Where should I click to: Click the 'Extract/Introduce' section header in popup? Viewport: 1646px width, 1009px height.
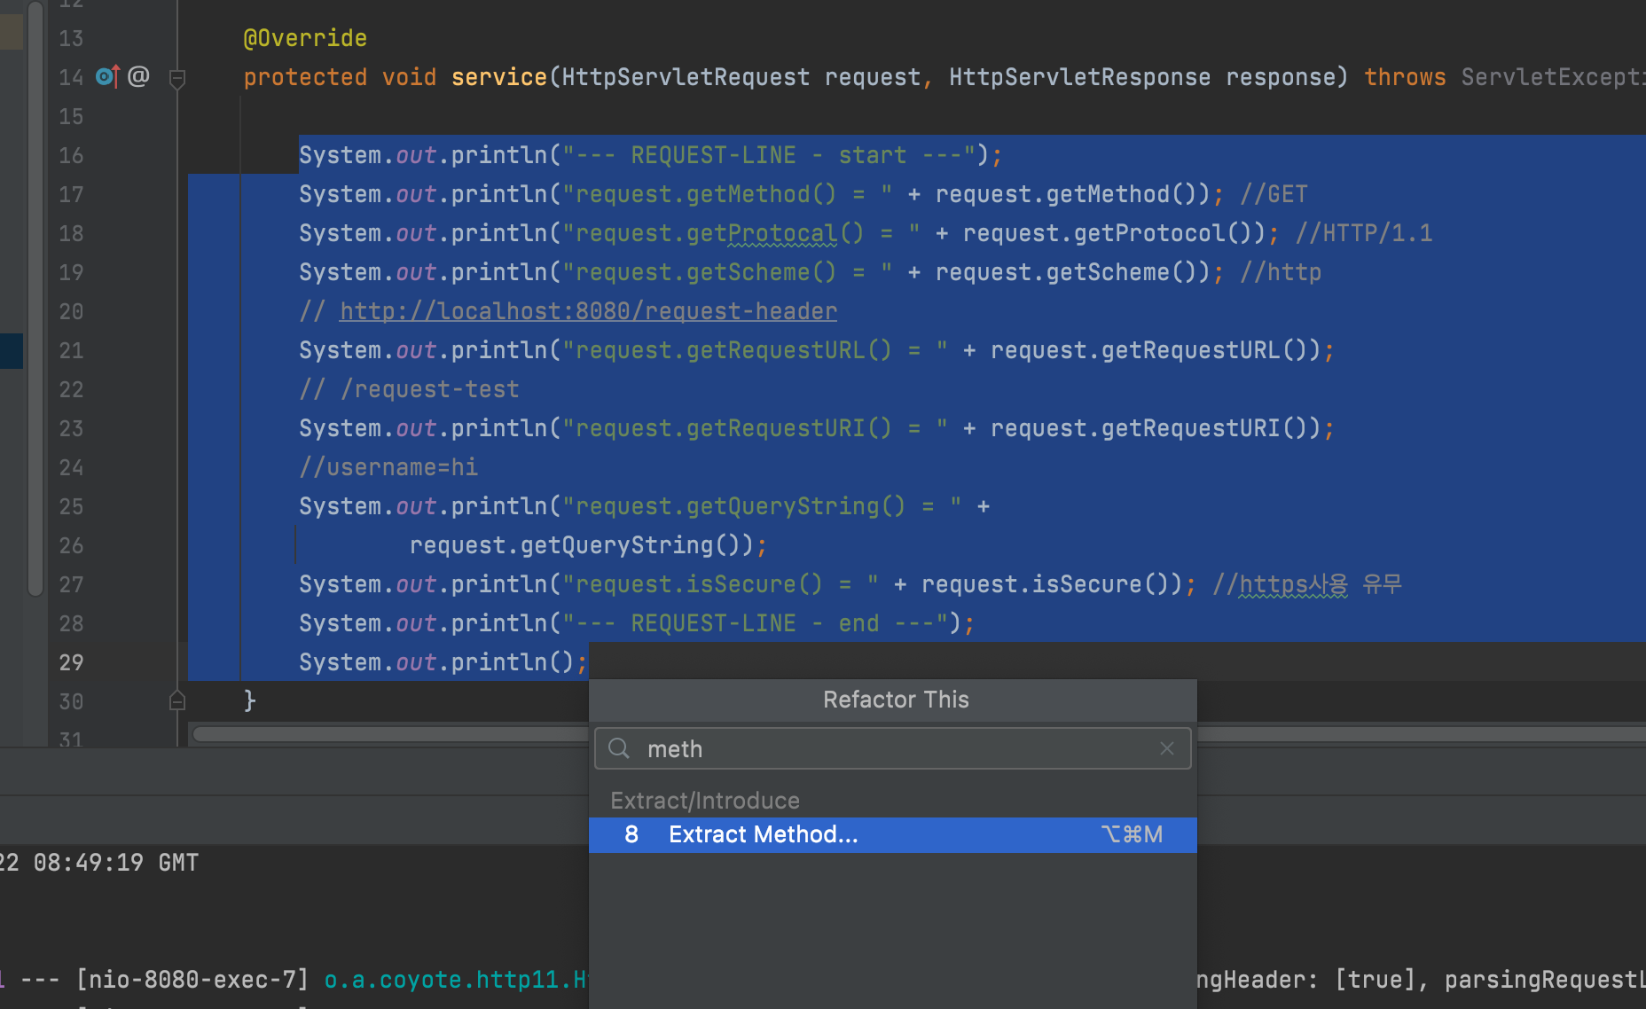click(x=705, y=801)
